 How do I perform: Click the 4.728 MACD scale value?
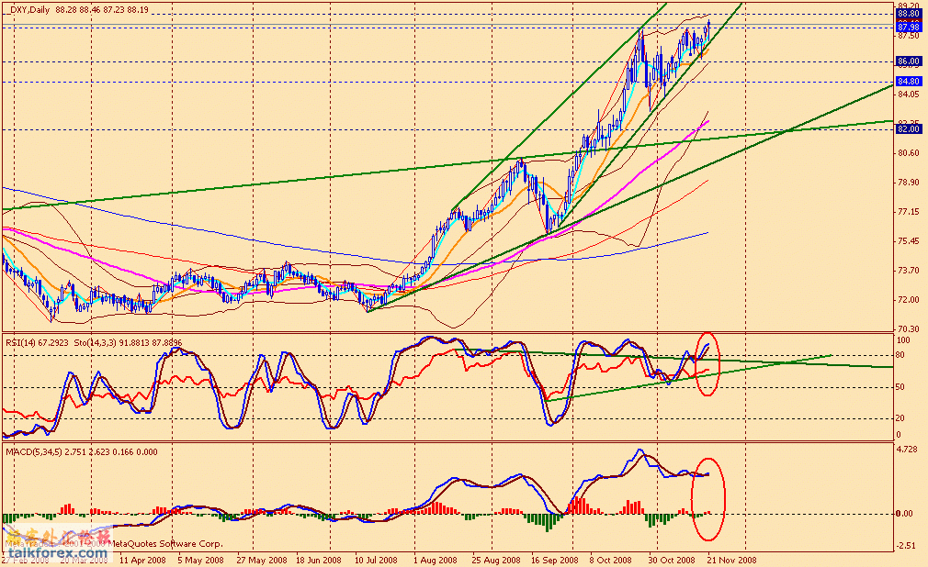click(x=908, y=450)
